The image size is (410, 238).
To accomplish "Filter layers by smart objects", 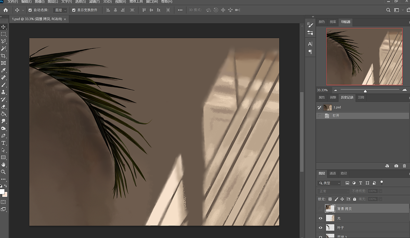I will pyautogui.click(x=374, y=183).
